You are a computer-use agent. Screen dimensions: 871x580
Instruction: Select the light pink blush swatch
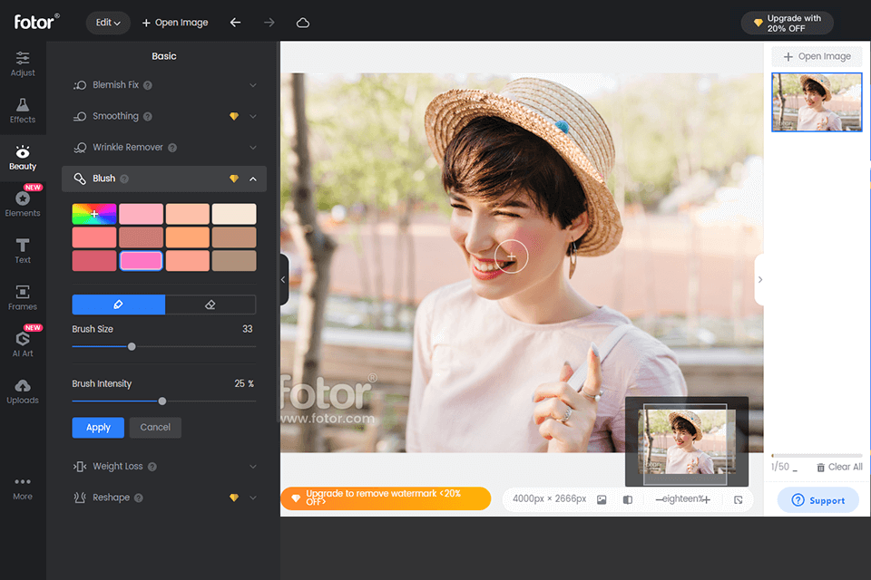point(142,214)
